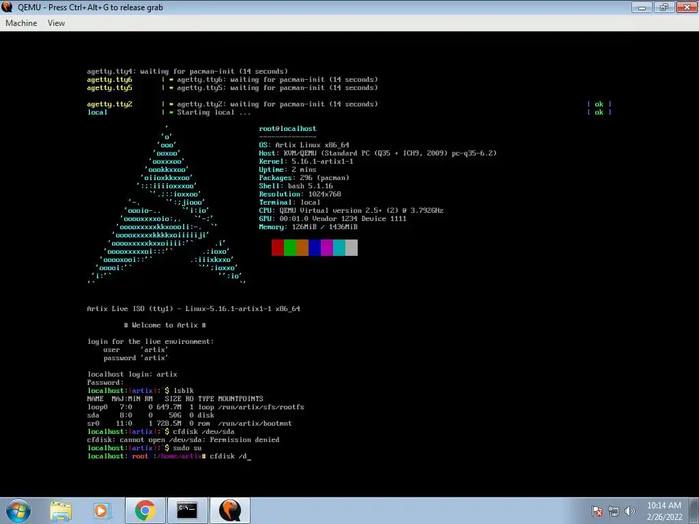Click the 'Starting local ...' boot message
The height and width of the screenshot is (524, 699).
pos(214,113)
